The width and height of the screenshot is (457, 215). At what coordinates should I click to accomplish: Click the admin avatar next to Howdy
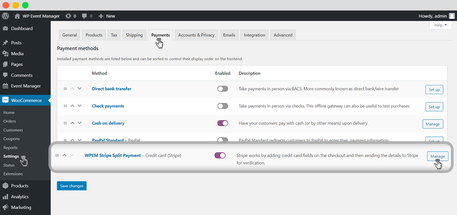(452, 16)
